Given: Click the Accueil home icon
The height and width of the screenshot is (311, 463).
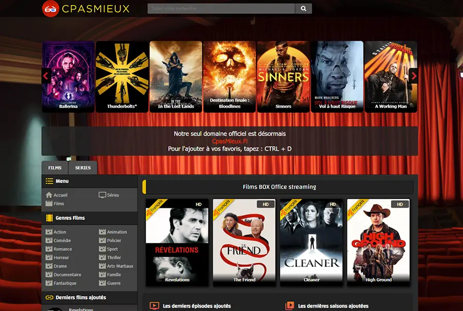Looking at the screenshot, I should (49, 195).
